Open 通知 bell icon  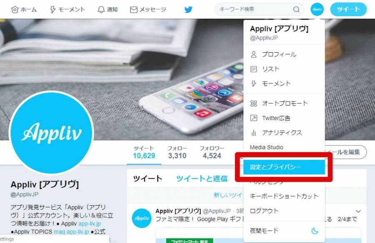click(101, 10)
